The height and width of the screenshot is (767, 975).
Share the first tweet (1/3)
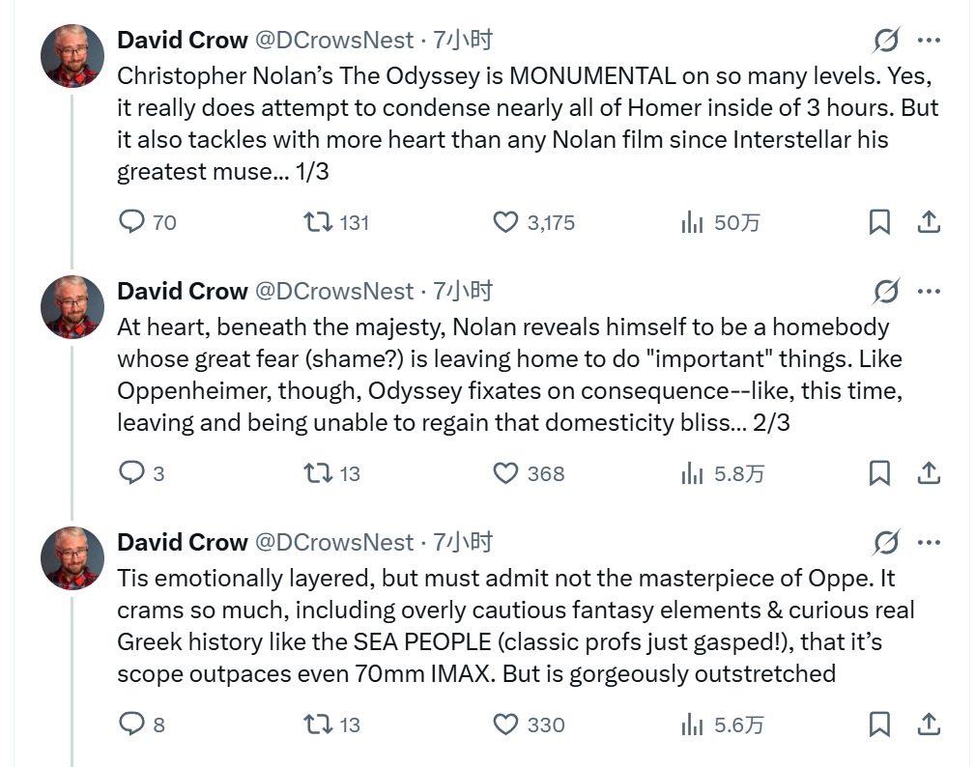(929, 222)
